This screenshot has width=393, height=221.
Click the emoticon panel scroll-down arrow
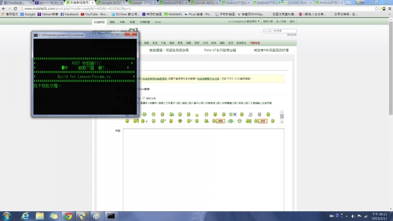pos(282,122)
